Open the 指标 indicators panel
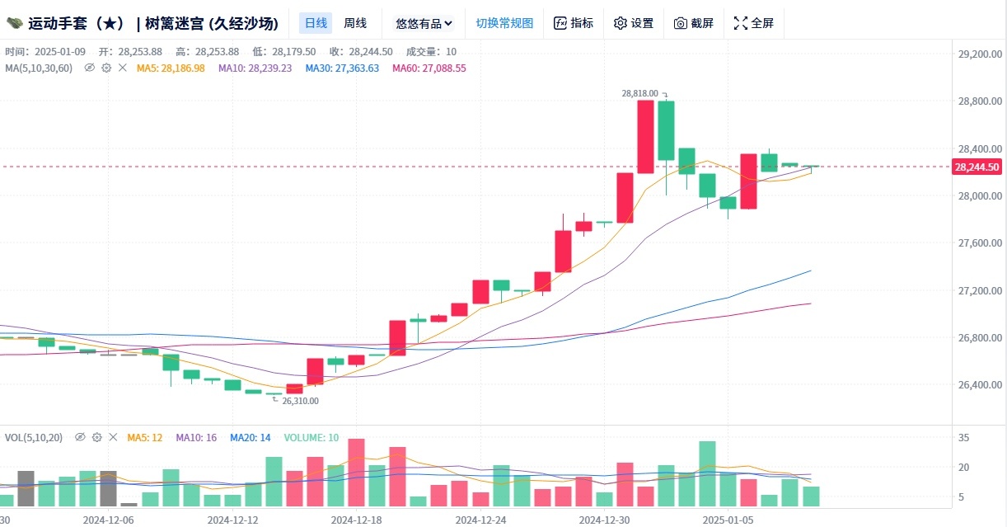The height and width of the screenshot is (527, 1007). pyautogui.click(x=574, y=23)
